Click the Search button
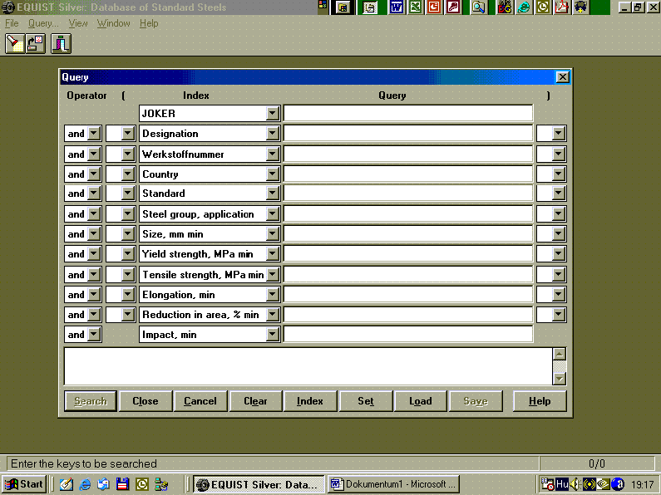Screen dimensions: 661x495 (x=91, y=401)
